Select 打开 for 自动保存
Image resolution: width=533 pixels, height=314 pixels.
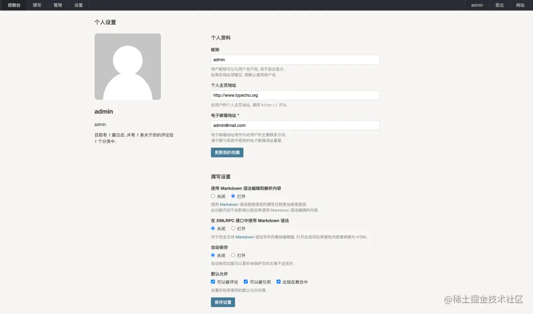(233, 255)
